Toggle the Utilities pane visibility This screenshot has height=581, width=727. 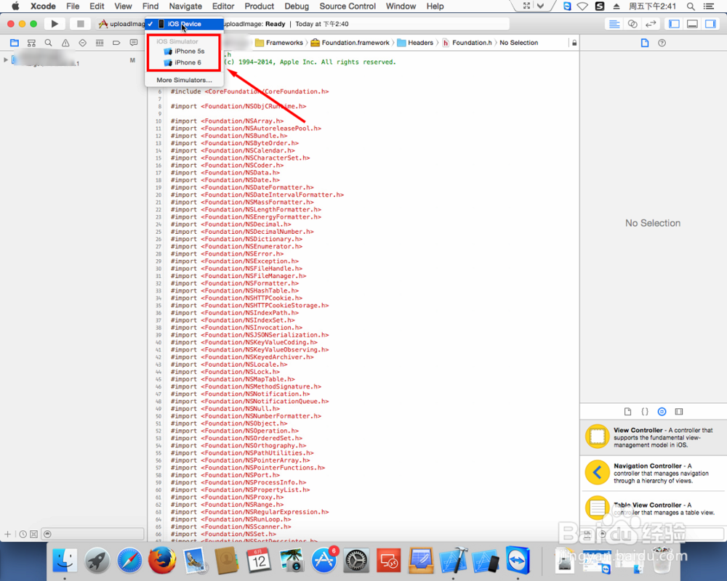pyautogui.click(x=710, y=24)
